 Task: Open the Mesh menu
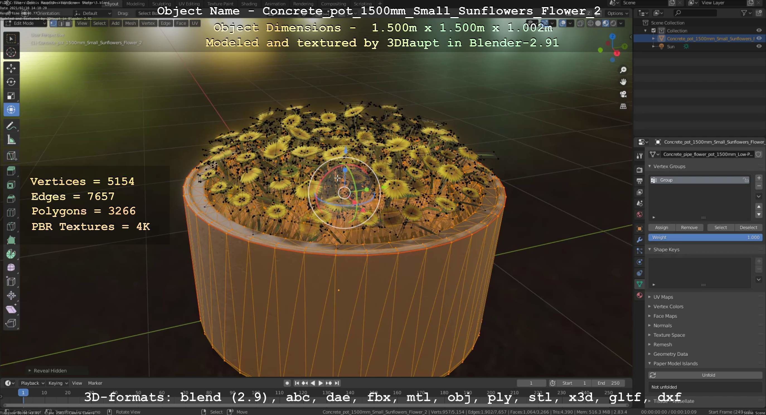click(x=130, y=23)
